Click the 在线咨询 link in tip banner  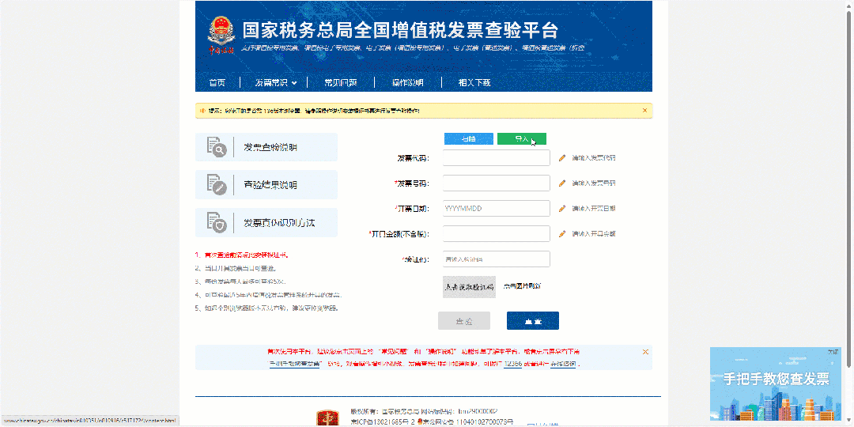[563, 363]
